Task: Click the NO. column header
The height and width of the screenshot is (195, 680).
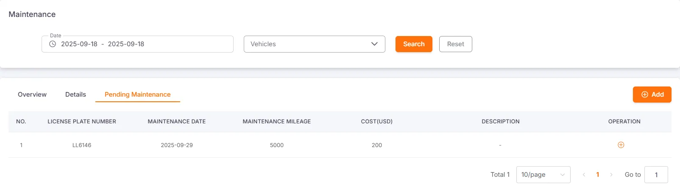Action: 21,122
